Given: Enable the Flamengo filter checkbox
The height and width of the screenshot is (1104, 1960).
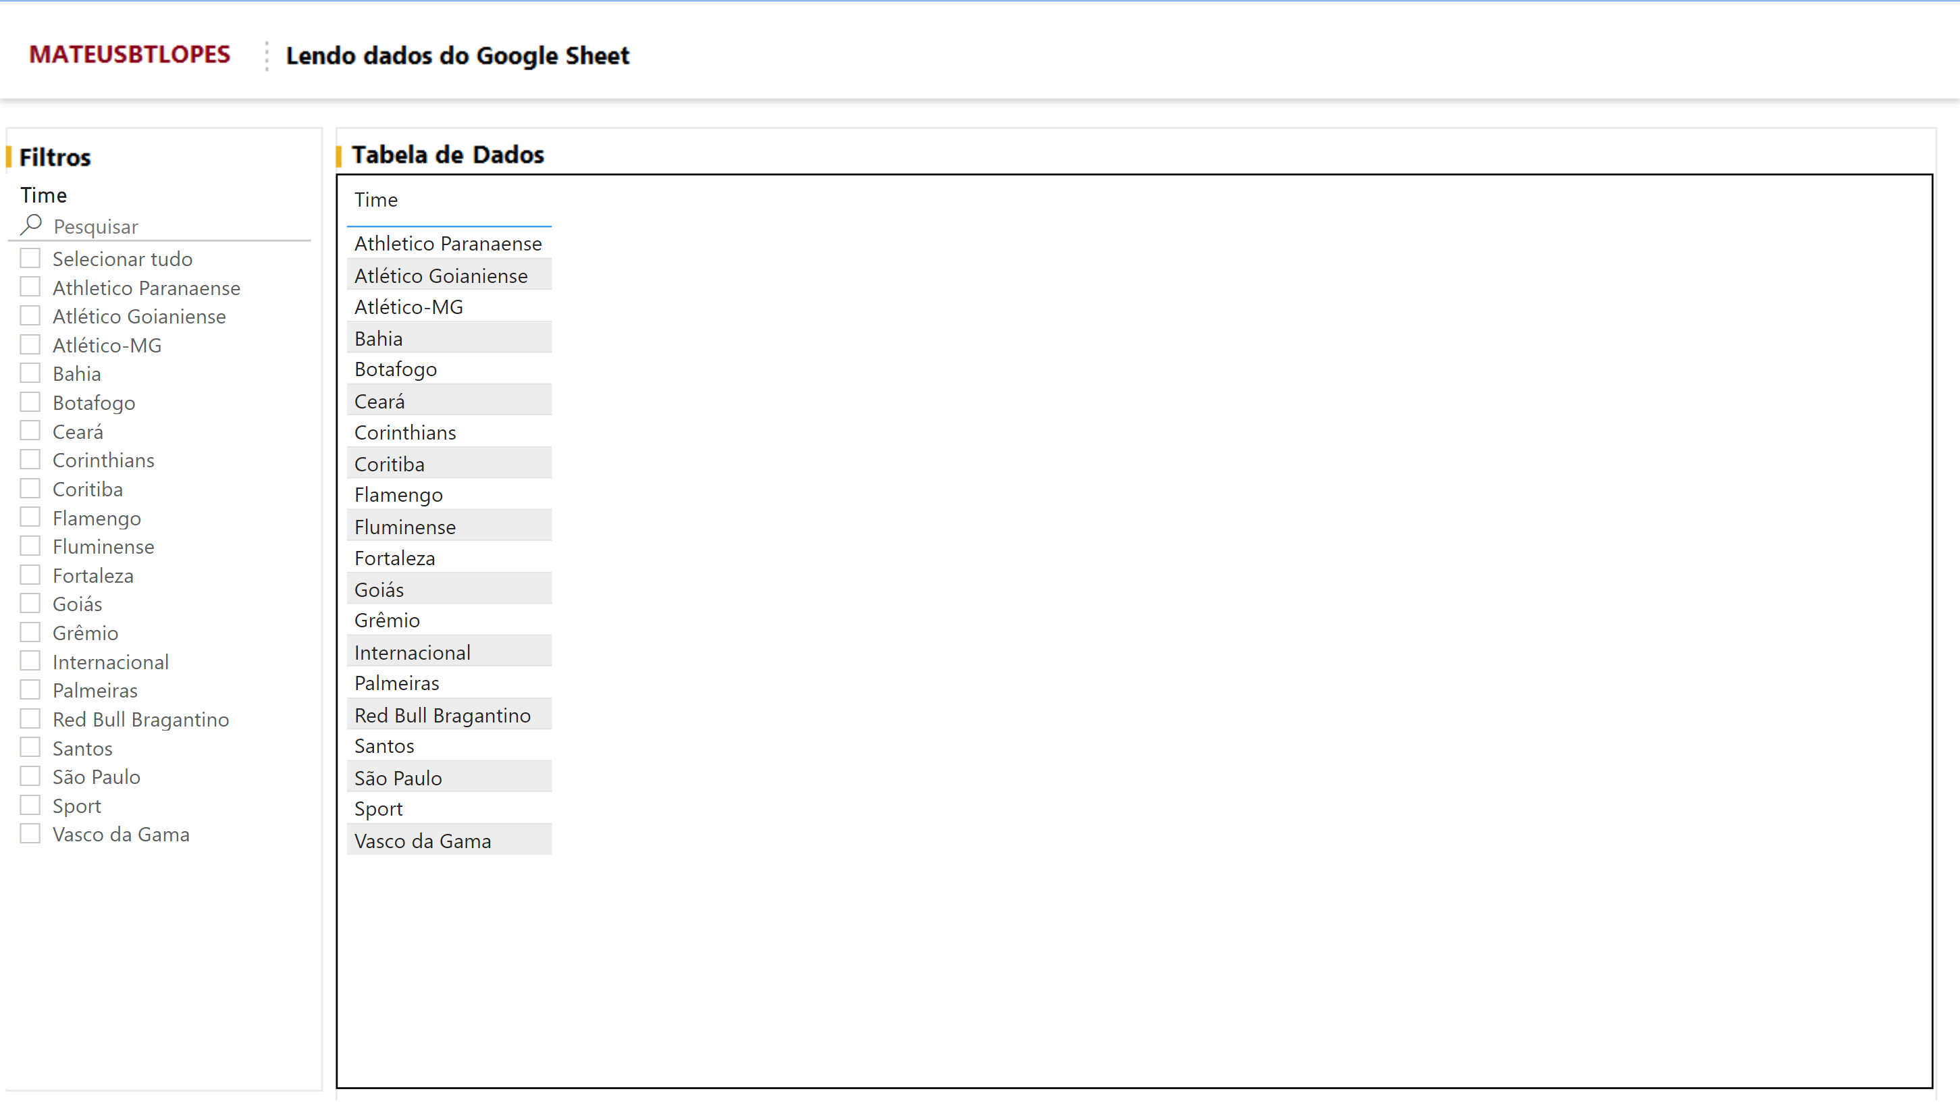Looking at the screenshot, I should (x=30, y=518).
